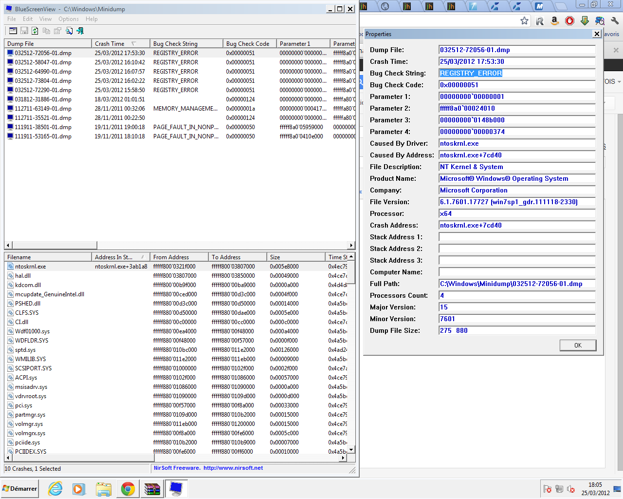Click the Refresh toolbar icon

point(35,31)
